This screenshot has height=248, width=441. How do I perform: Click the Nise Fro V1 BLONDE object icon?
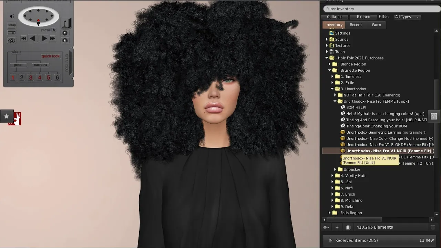[343, 145]
